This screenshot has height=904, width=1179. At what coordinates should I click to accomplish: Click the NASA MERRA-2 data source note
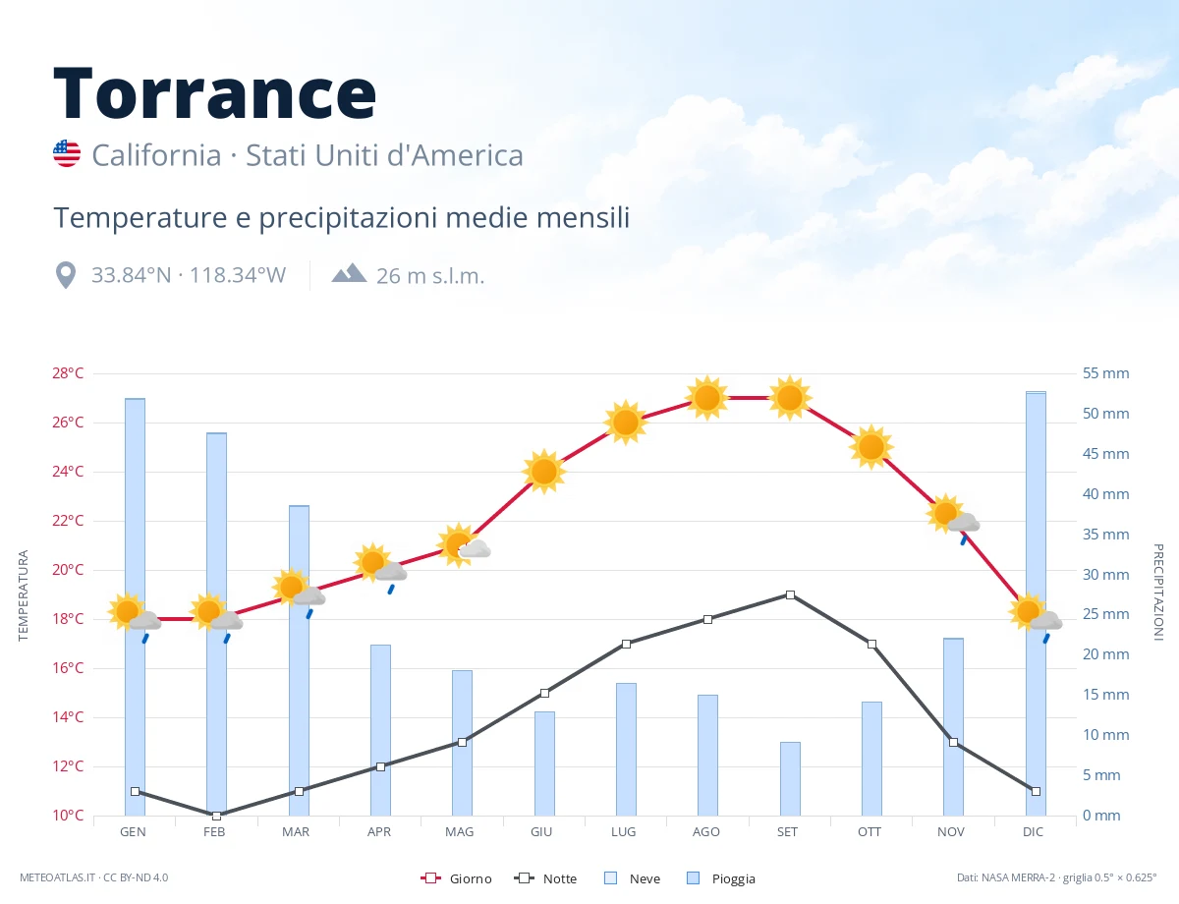click(x=1057, y=877)
